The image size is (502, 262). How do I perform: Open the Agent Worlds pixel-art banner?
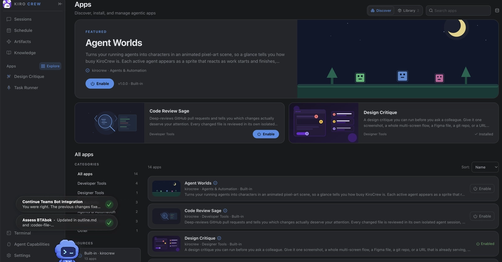(x=398, y=59)
